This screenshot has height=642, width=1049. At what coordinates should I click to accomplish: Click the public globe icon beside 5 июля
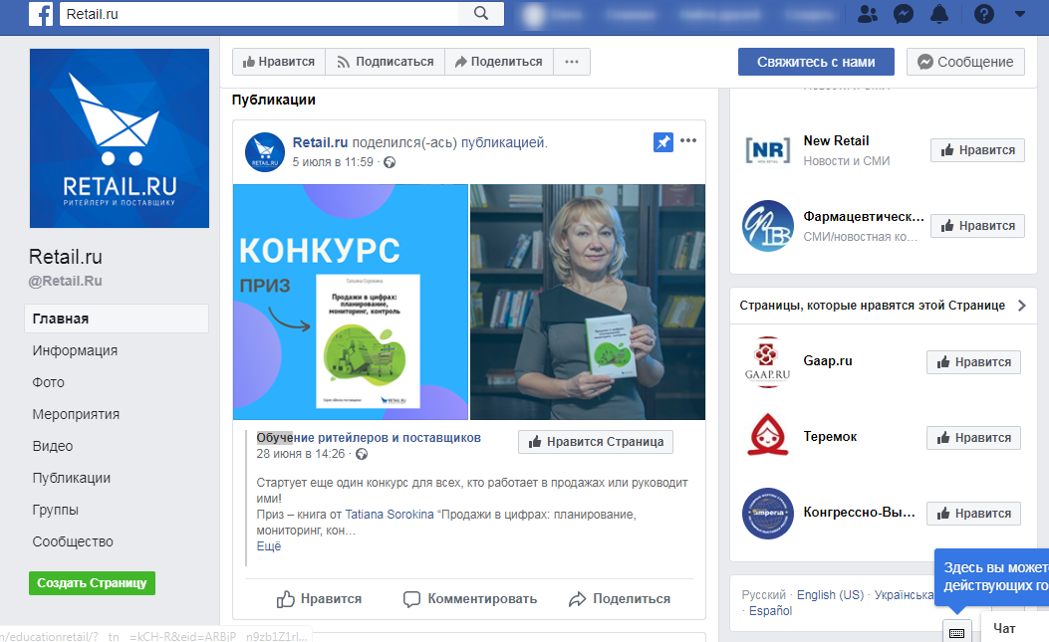pyautogui.click(x=390, y=162)
